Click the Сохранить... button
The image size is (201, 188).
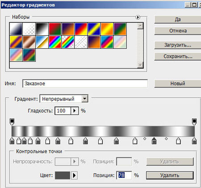coord(178,56)
